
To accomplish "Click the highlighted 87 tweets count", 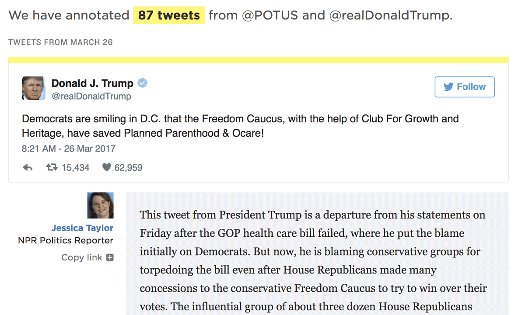I will coord(169,15).
